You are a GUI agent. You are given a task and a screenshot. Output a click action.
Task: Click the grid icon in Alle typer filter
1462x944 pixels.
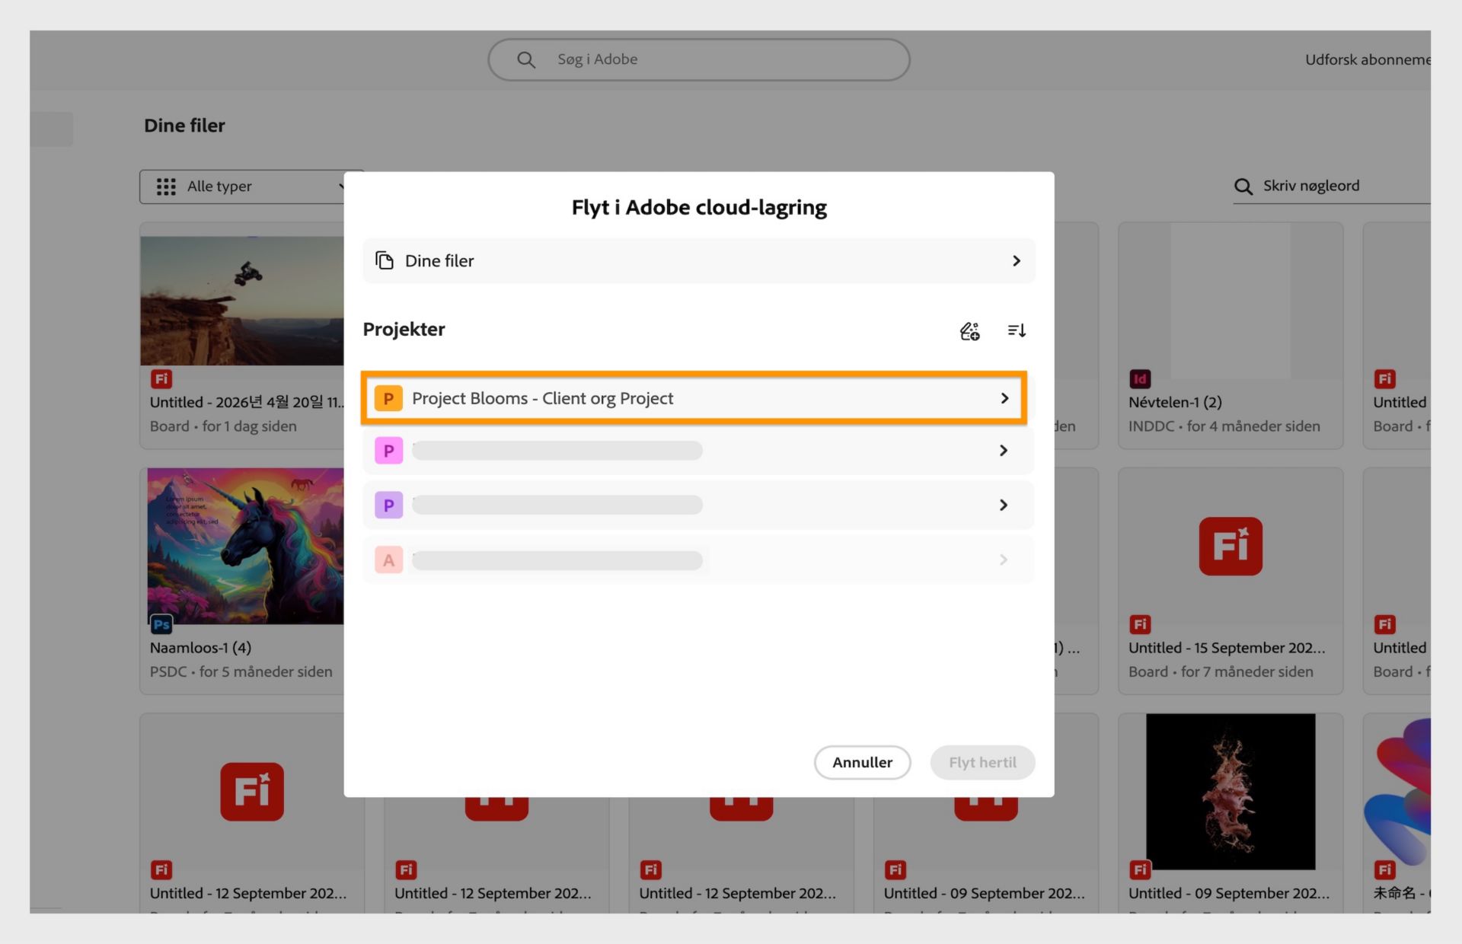[x=166, y=187]
